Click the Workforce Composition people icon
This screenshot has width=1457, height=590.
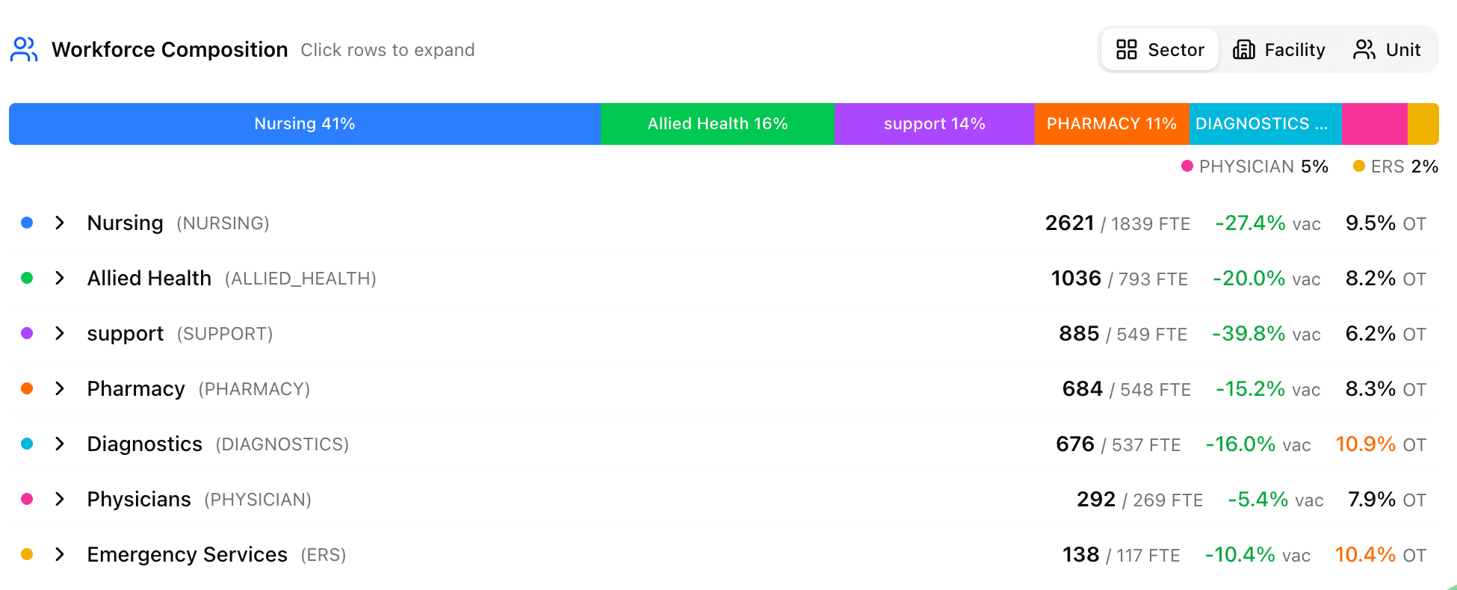(24, 49)
